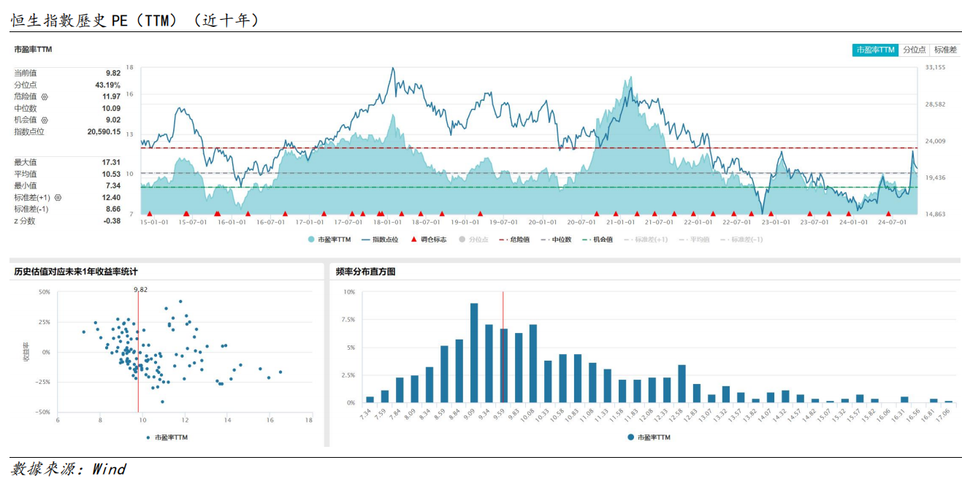Click the histogram bar labeled 17.06
The image size is (962, 487).
pos(948,402)
